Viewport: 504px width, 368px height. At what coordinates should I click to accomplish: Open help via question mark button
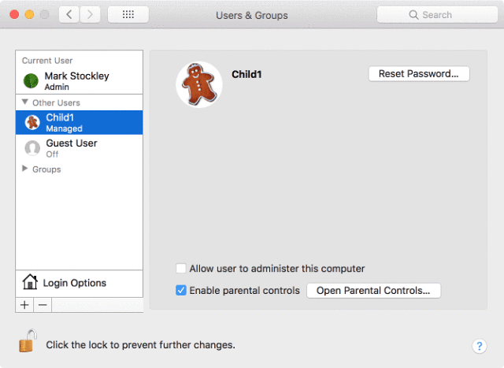coord(480,346)
